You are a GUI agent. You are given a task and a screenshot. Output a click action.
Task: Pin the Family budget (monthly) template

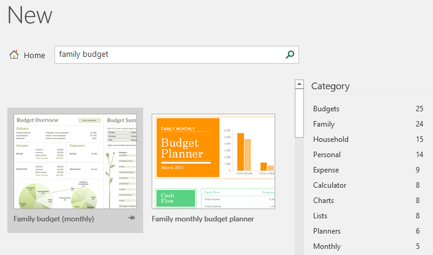(131, 218)
